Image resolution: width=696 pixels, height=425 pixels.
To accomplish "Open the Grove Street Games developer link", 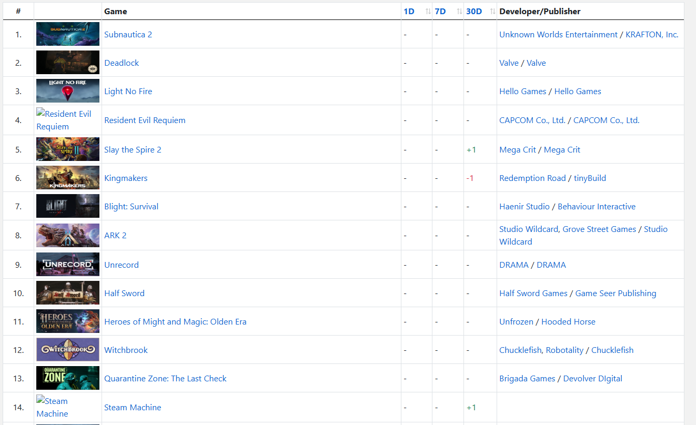I will coord(599,229).
